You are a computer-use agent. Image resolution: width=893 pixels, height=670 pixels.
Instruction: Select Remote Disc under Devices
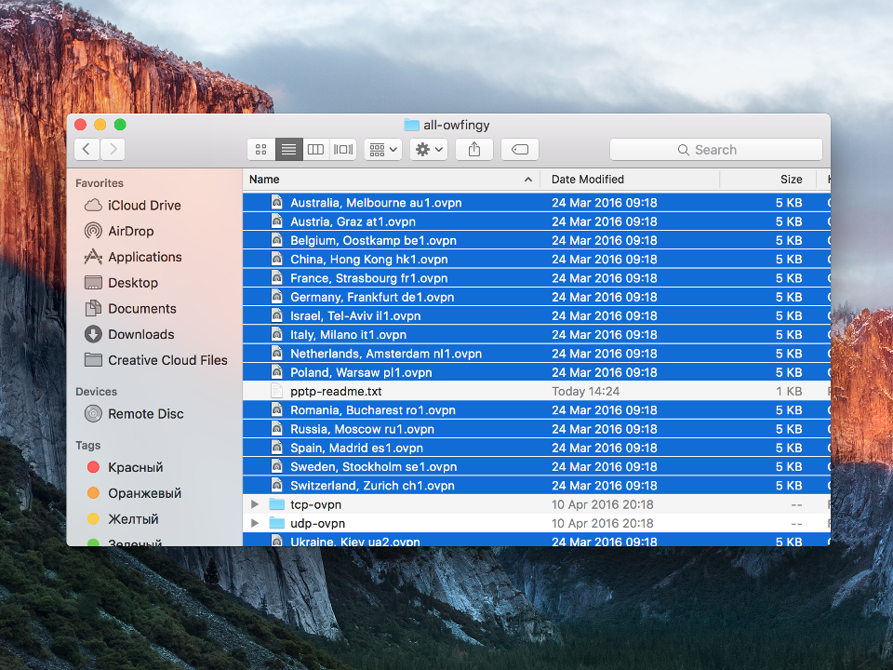[x=134, y=413]
